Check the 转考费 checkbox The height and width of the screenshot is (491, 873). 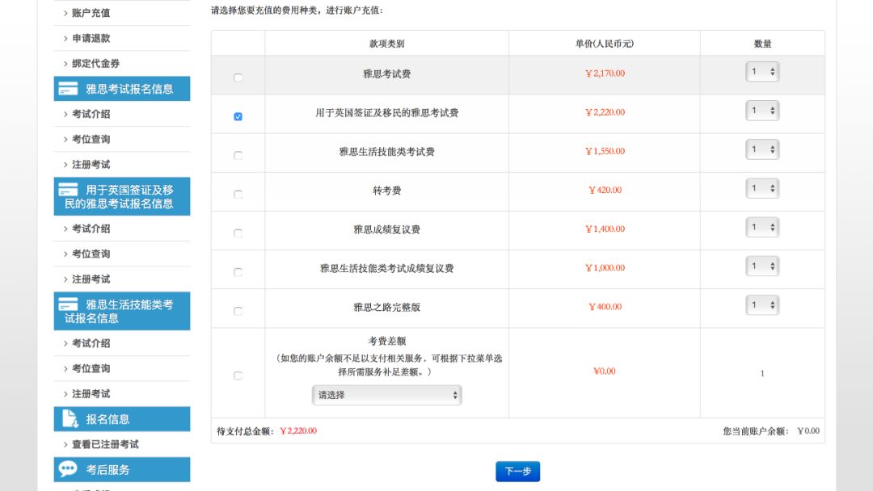click(x=238, y=194)
